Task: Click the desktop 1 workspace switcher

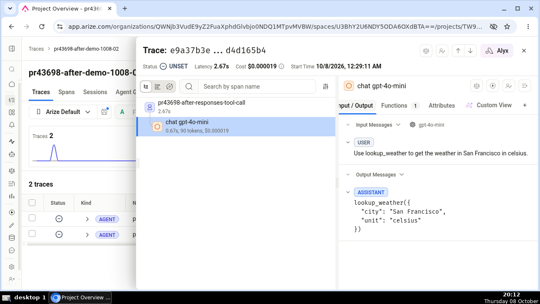Action: pyautogui.click(x=24, y=298)
